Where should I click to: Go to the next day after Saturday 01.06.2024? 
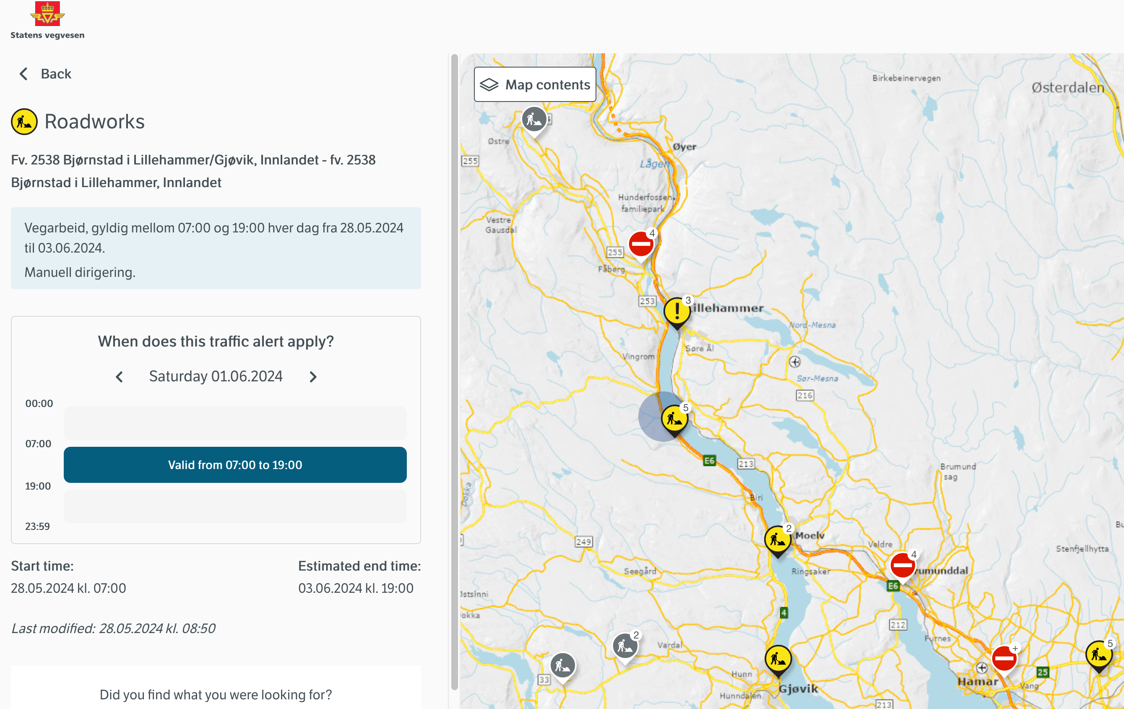313,376
